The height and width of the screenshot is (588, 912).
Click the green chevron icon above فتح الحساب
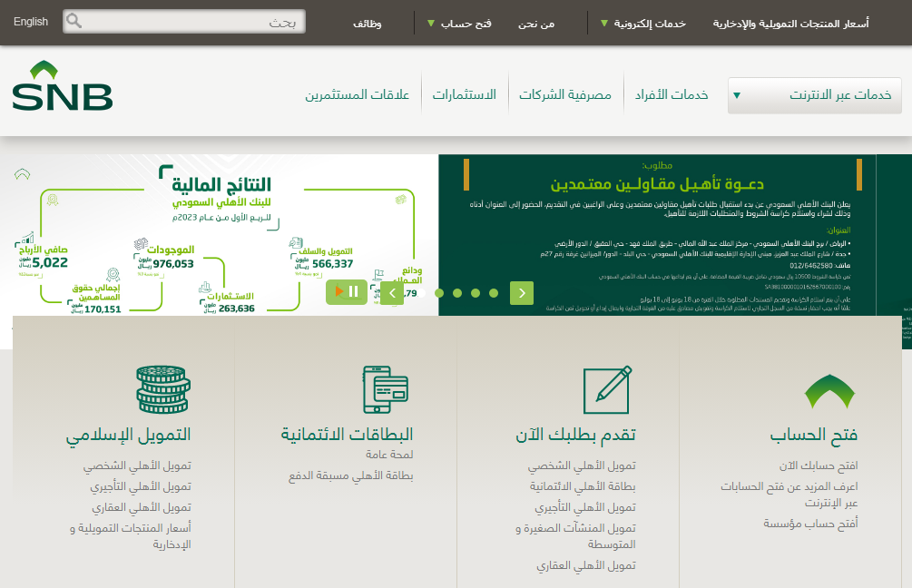(x=830, y=391)
